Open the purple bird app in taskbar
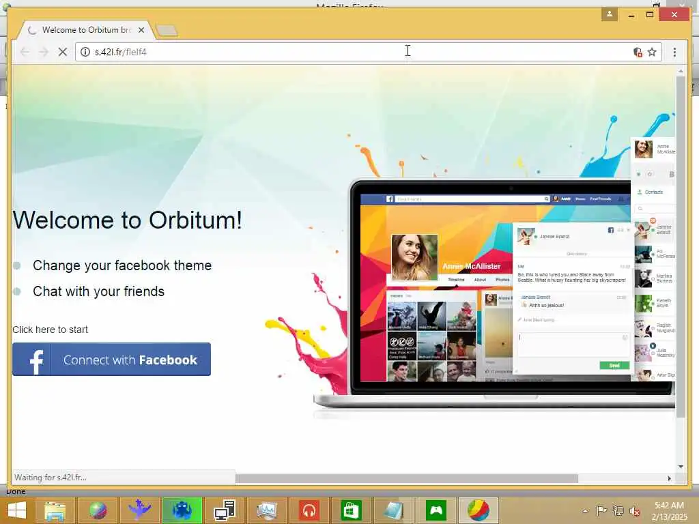The image size is (699, 524). [139, 510]
